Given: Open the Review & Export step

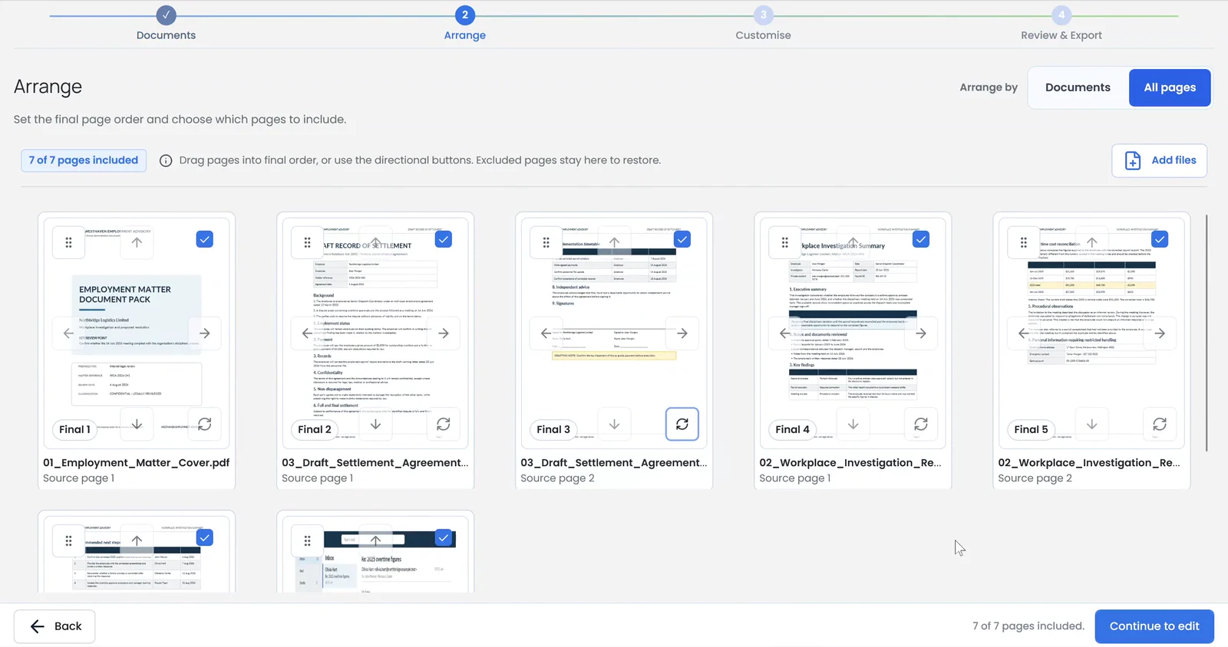Looking at the screenshot, I should pyautogui.click(x=1061, y=23).
